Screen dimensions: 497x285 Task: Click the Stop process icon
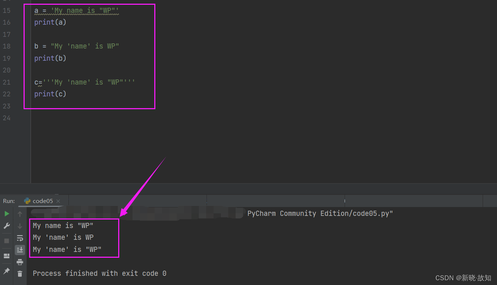tap(6, 241)
